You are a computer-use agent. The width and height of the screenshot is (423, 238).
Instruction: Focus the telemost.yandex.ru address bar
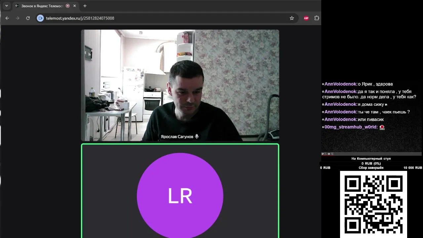[x=167, y=18]
